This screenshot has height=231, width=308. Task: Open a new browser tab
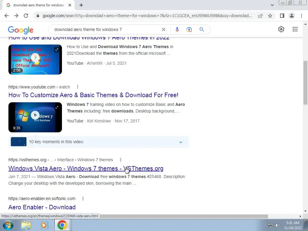[81, 5]
